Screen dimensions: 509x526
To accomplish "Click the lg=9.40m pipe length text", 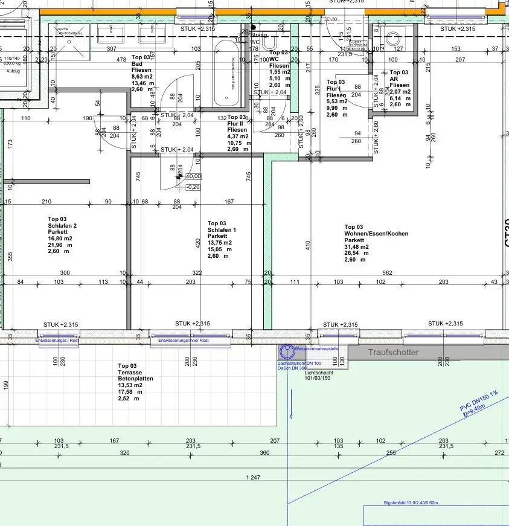I will [x=474, y=411].
